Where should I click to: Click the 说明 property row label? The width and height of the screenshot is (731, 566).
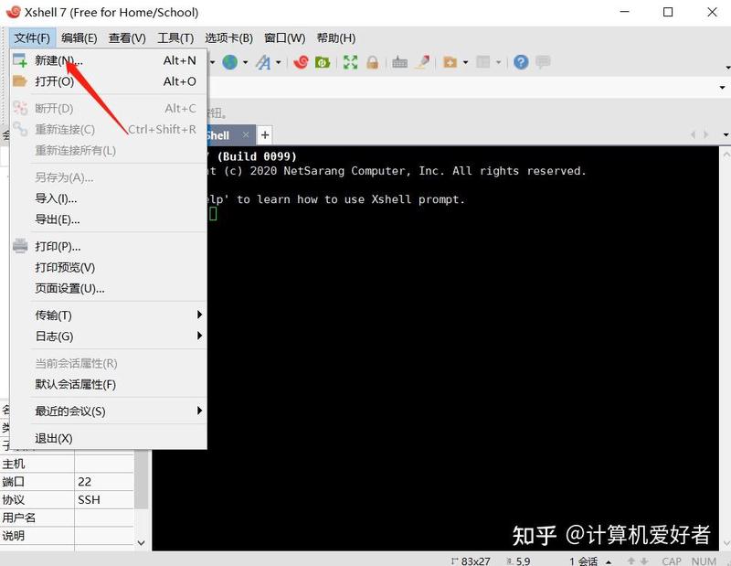pyautogui.click(x=14, y=536)
